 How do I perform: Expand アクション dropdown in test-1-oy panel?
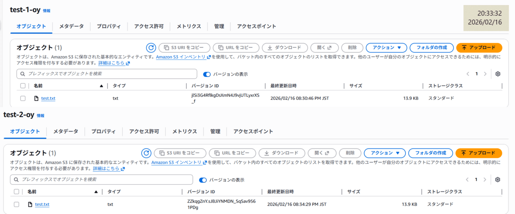click(386, 48)
